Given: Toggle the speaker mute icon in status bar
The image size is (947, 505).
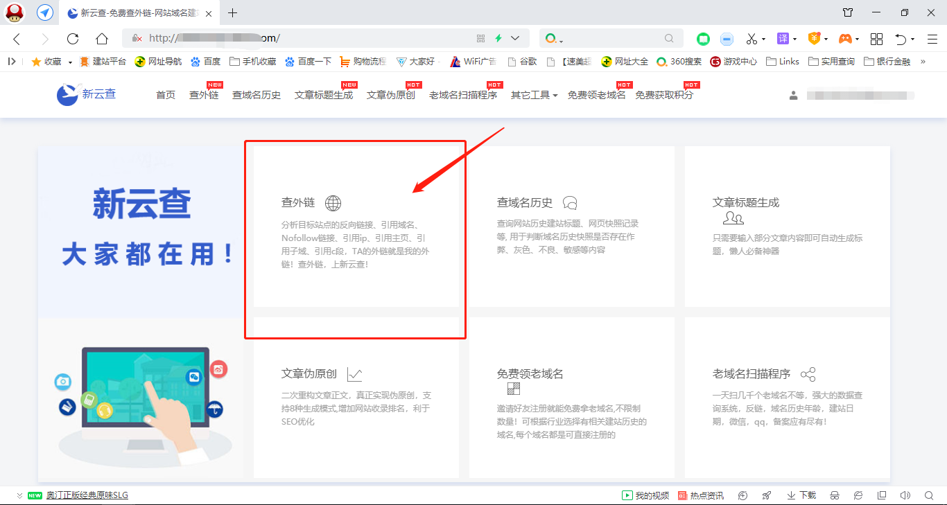Looking at the screenshot, I should coord(905,495).
